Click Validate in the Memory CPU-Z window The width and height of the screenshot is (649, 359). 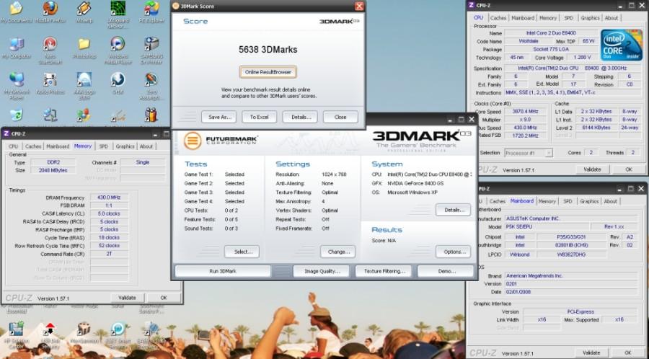(127, 298)
